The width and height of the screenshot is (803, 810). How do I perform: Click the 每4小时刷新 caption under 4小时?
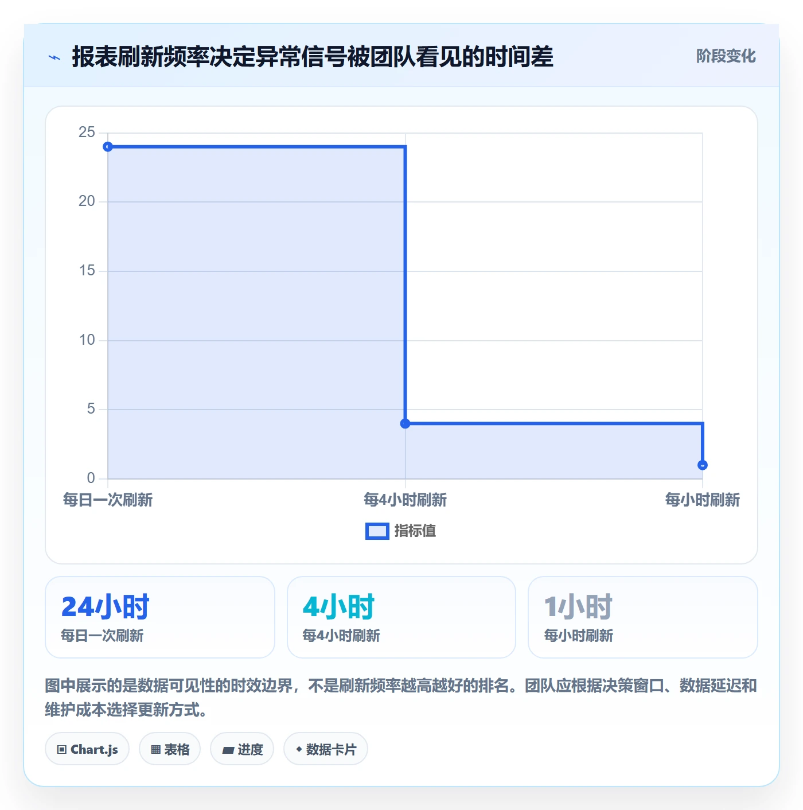[341, 636]
